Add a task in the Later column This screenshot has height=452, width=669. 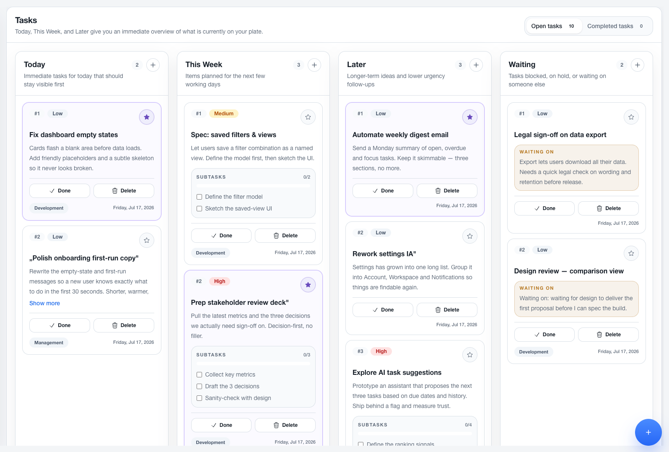click(x=476, y=65)
